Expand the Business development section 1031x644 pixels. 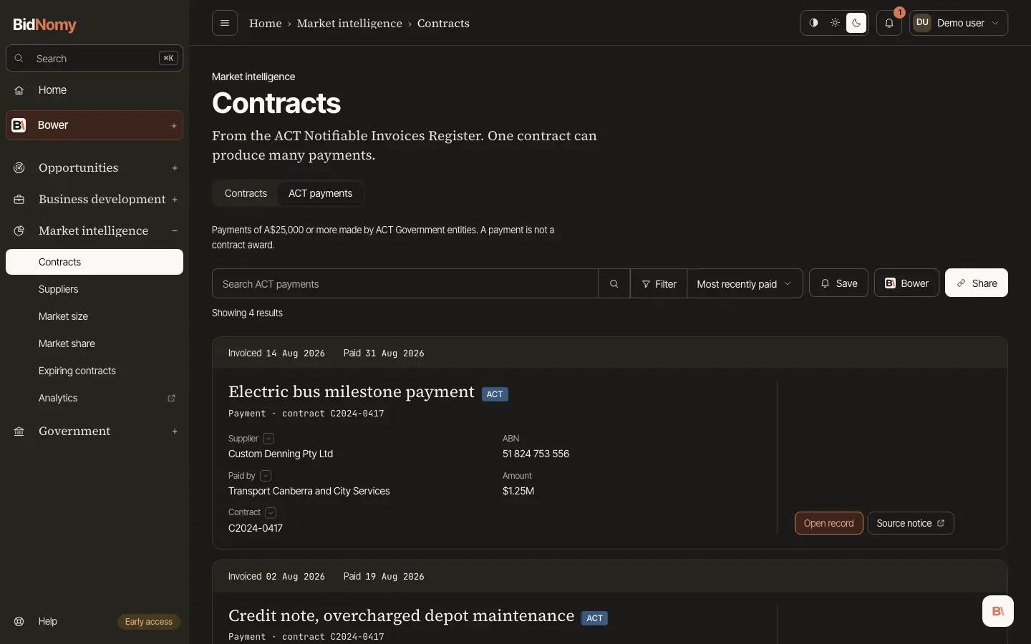point(175,200)
